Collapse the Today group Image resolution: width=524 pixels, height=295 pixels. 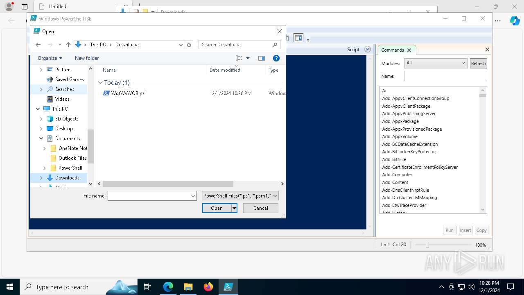point(100,83)
